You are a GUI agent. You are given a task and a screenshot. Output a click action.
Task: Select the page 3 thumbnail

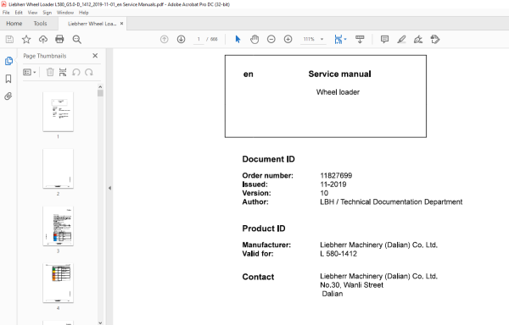(x=58, y=226)
